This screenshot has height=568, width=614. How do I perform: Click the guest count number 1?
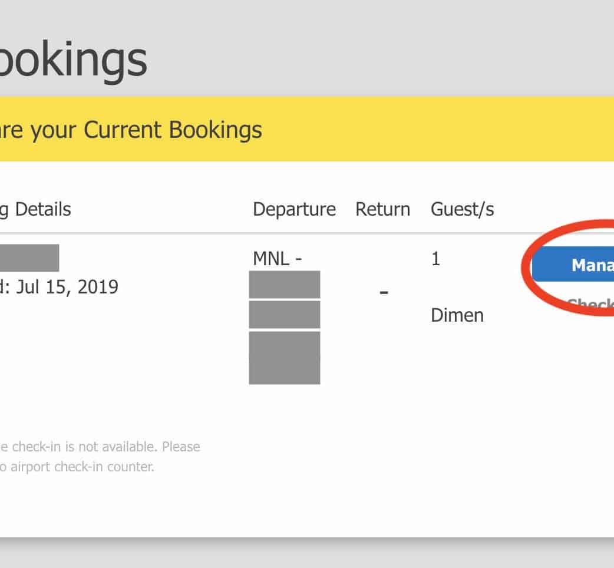[x=435, y=259]
